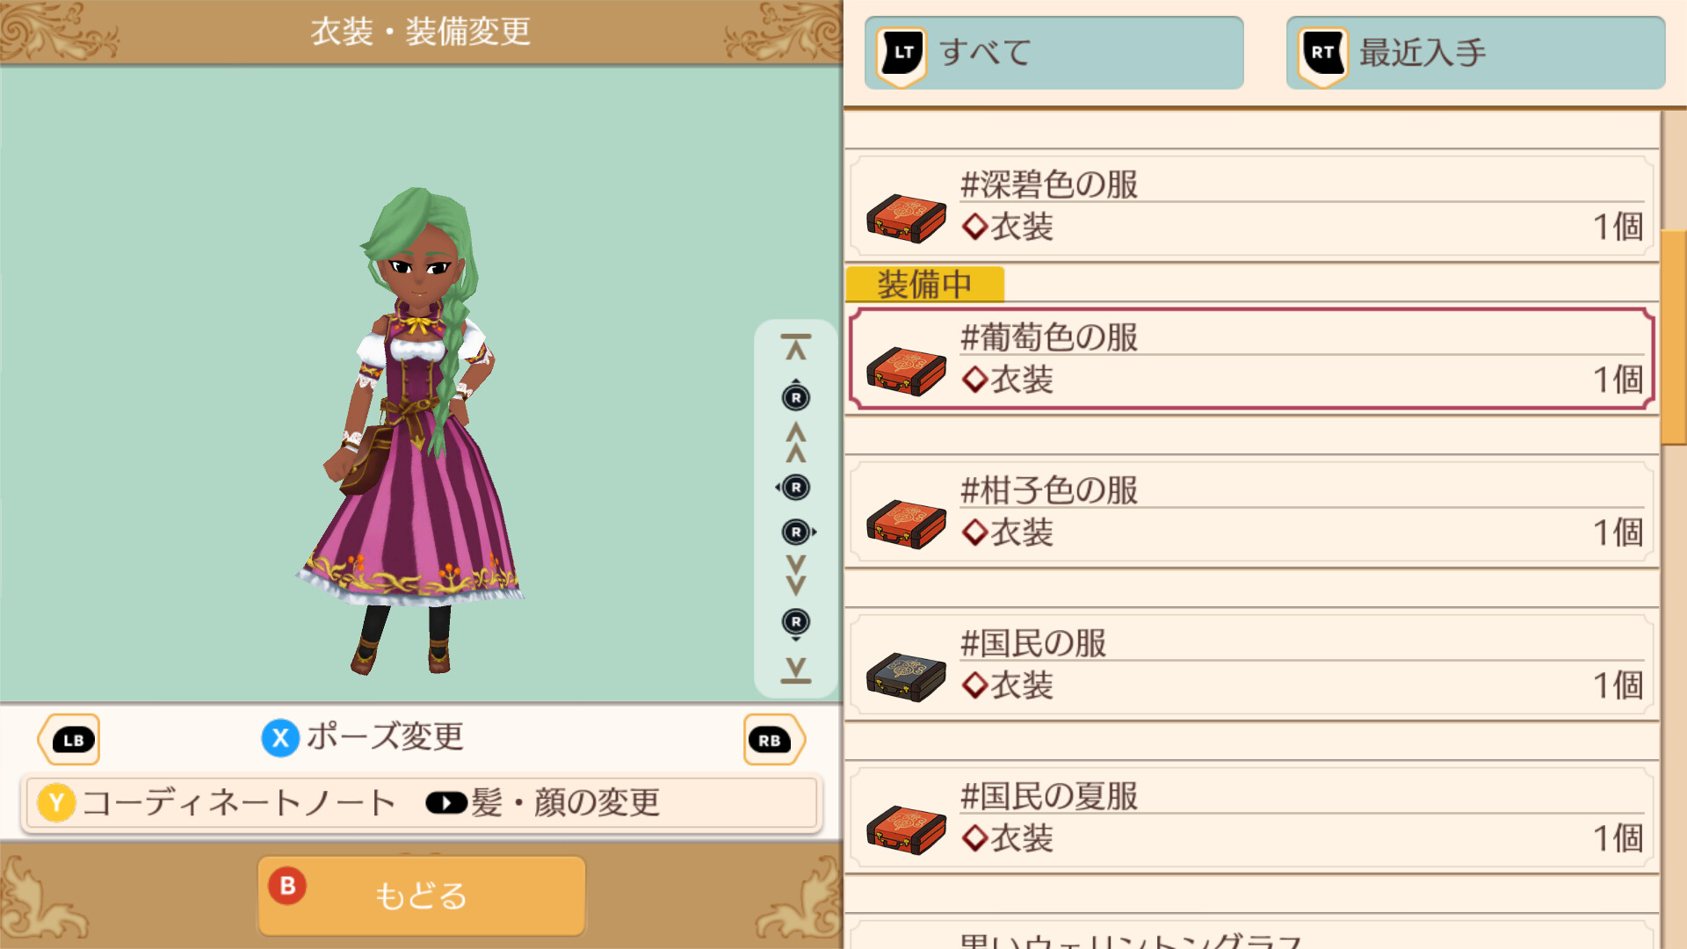Select the #深碧色の服 outfit item

coord(1251,206)
